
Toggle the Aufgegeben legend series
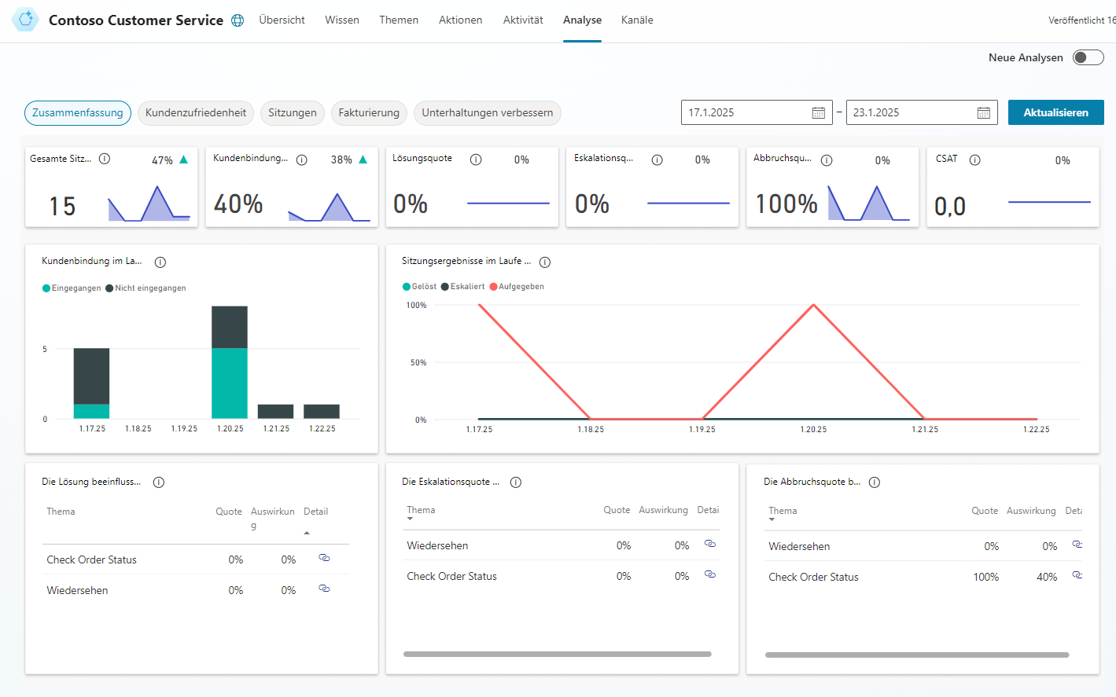[x=517, y=287]
